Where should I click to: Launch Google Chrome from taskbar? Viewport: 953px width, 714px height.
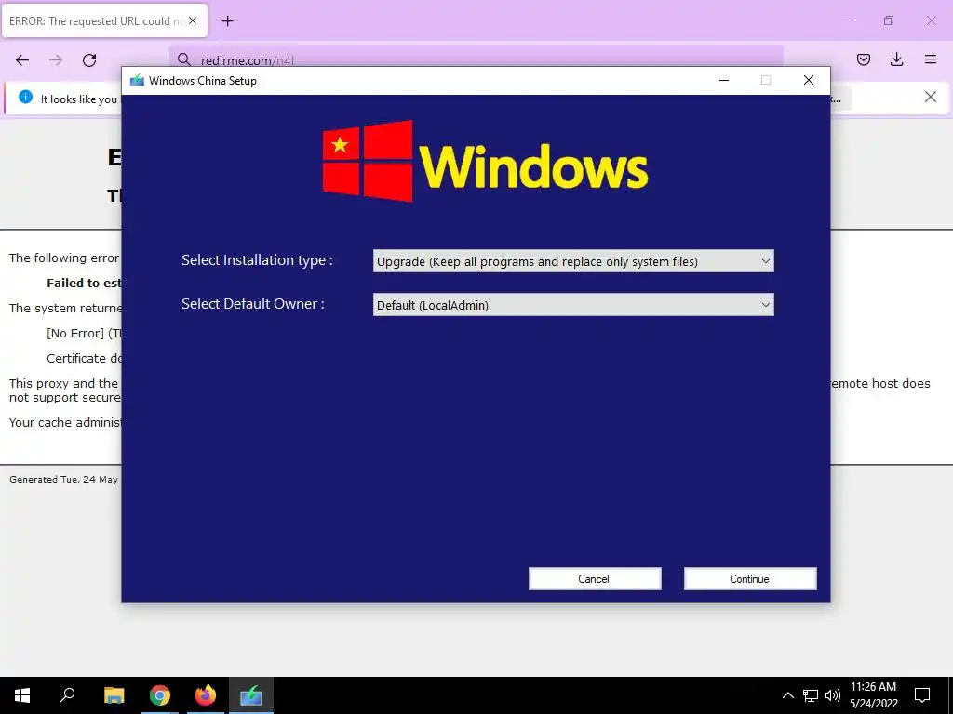160,695
